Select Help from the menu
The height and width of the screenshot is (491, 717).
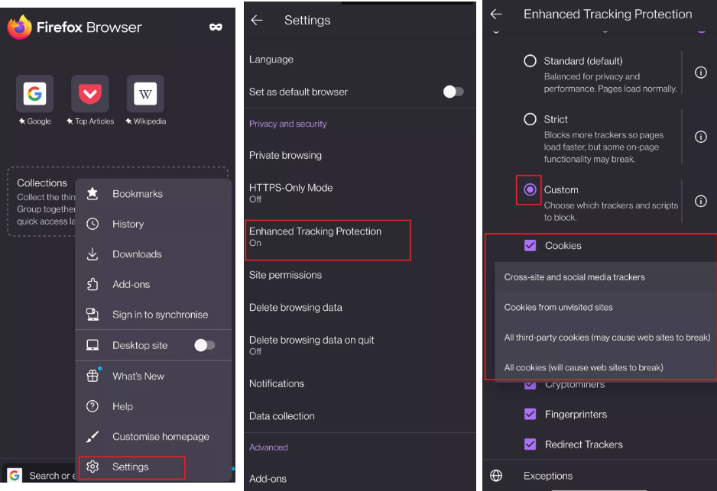(x=154, y=406)
